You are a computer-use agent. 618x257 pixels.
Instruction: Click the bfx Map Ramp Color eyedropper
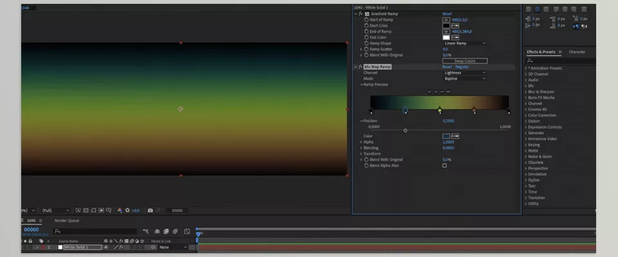(455, 136)
